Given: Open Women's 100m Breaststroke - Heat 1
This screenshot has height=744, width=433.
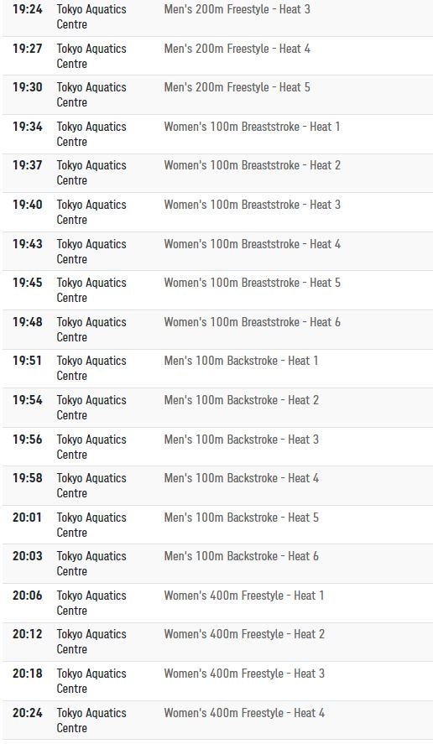Looking at the screenshot, I should pos(252,127).
